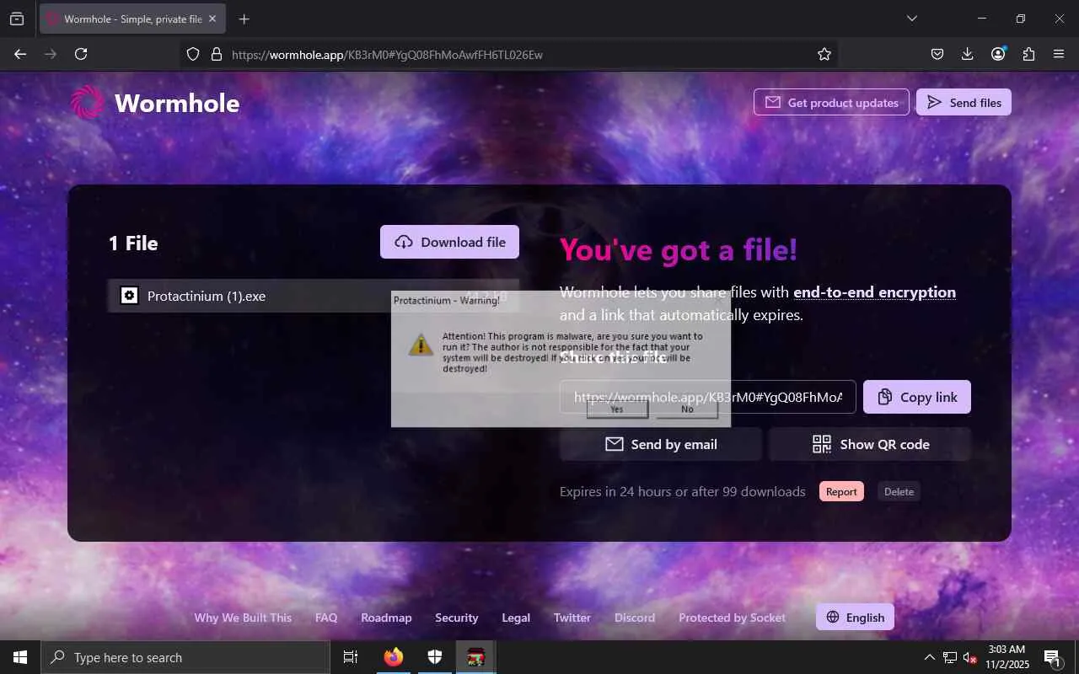Viewport: 1079px width, 674px height.
Task: Open the network tray icon
Action: pos(950,657)
